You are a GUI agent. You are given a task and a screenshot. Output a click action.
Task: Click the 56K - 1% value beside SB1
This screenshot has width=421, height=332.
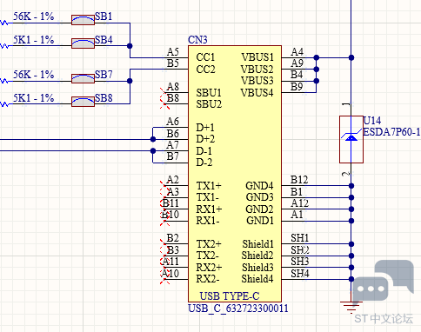tap(34, 17)
